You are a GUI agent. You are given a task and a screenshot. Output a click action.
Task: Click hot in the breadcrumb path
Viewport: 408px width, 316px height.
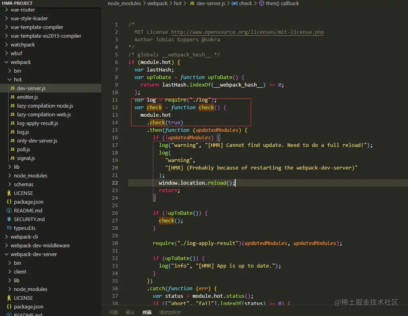point(178,4)
